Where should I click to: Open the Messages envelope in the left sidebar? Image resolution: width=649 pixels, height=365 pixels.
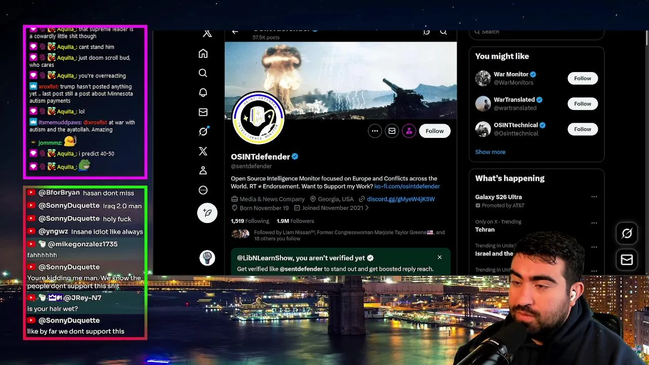coord(203,112)
